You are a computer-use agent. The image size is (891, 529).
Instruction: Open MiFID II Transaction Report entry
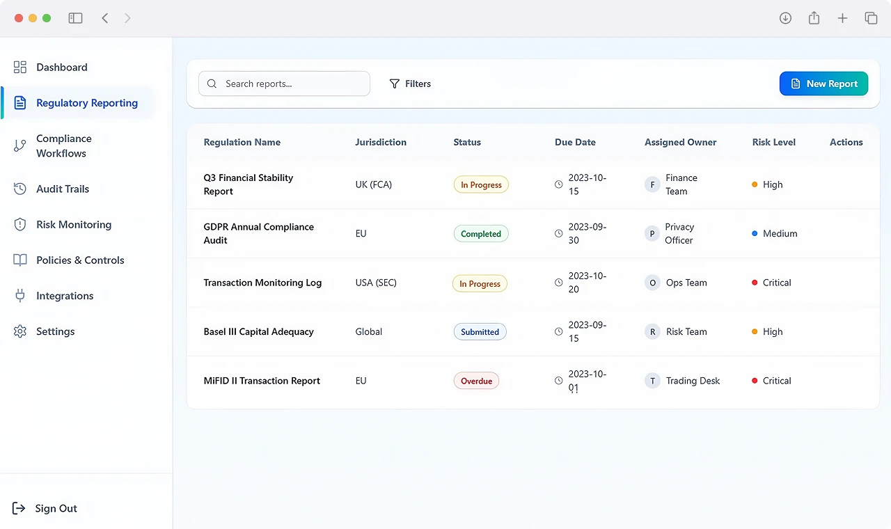262,381
